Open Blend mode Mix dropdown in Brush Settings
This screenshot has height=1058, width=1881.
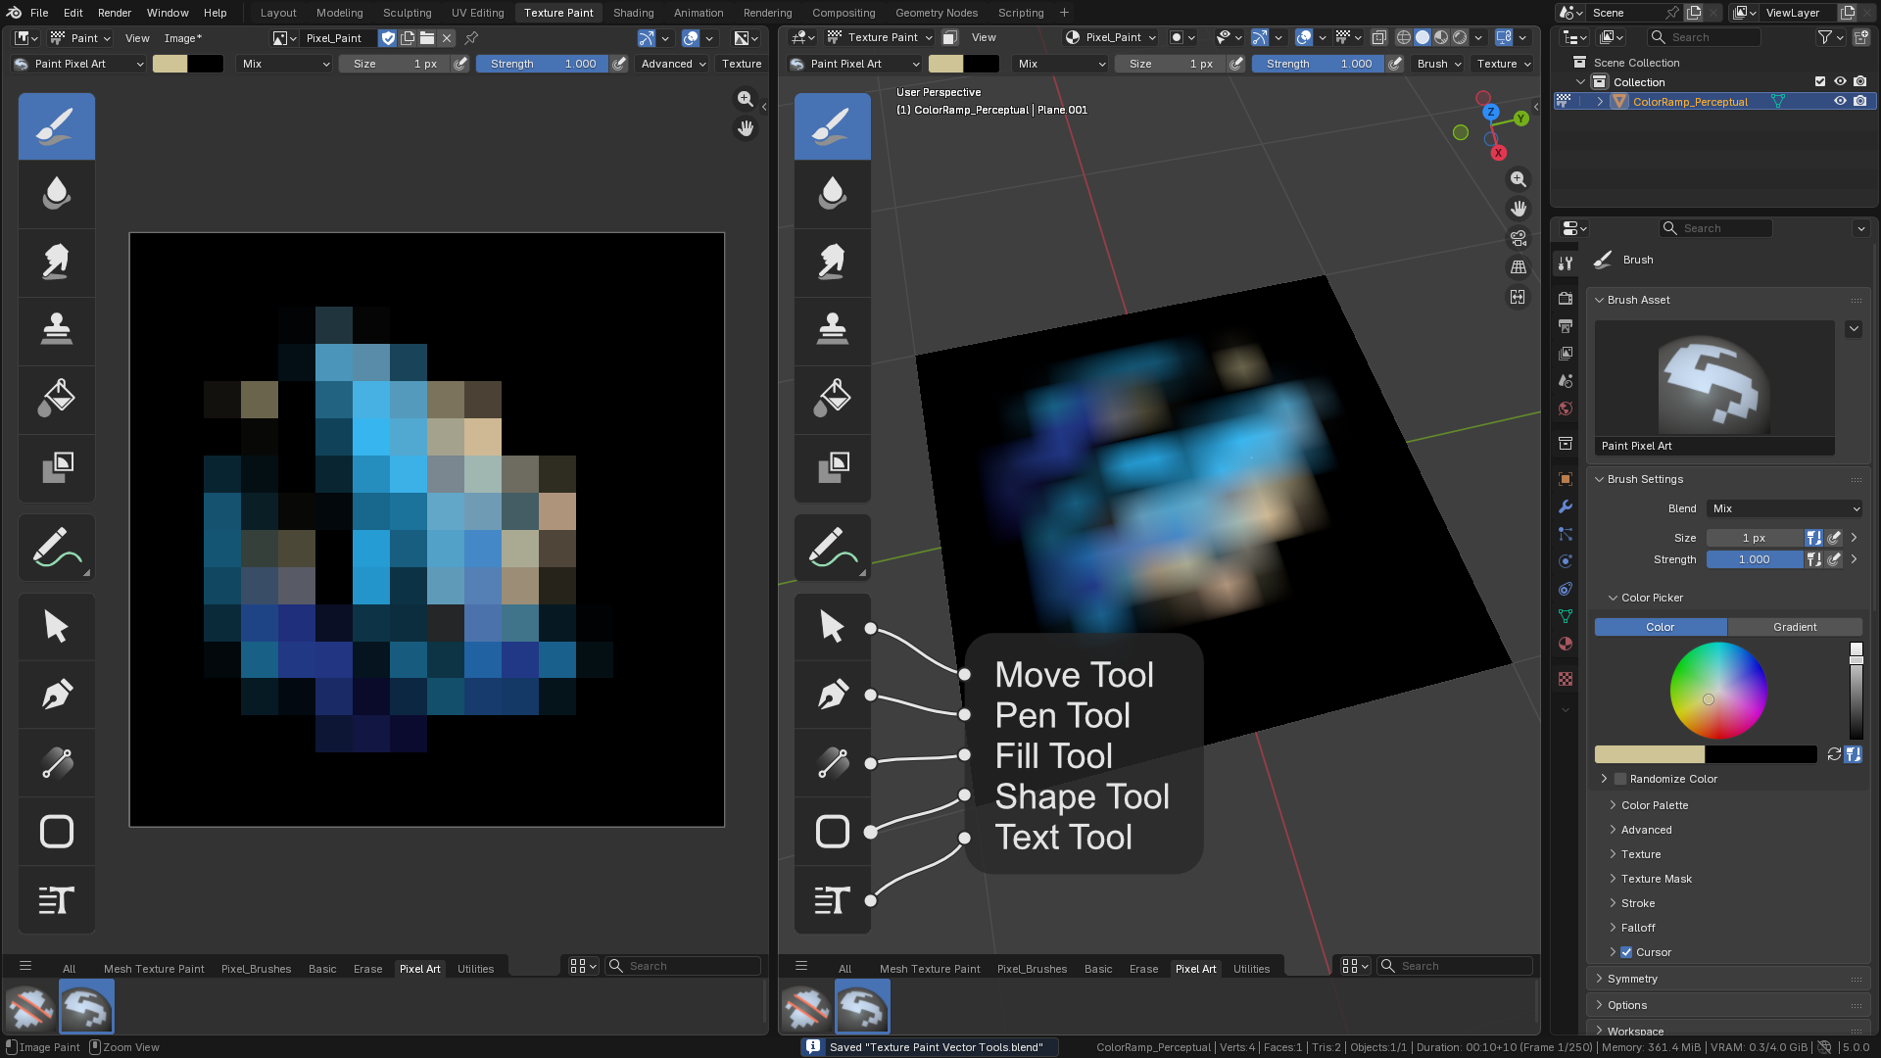coord(1784,508)
